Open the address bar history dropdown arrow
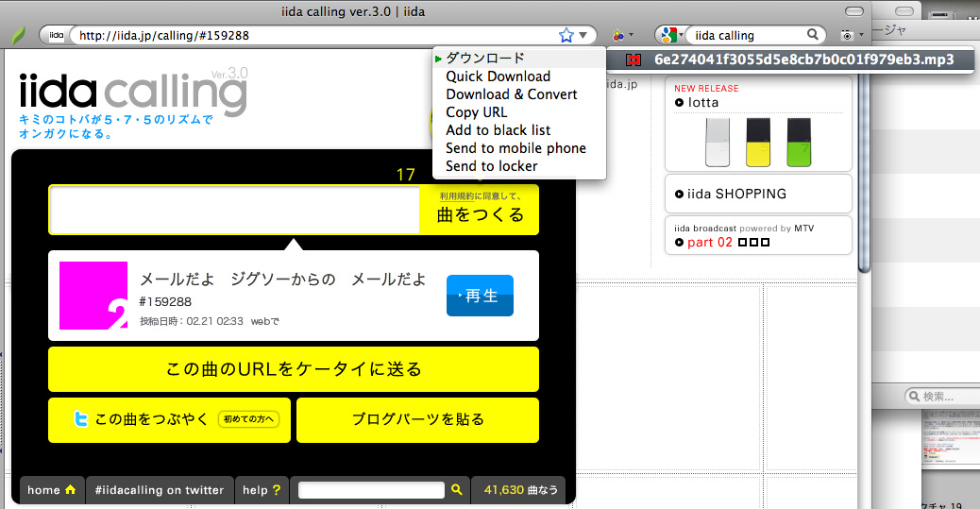Image resolution: width=980 pixels, height=509 pixels. point(583,35)
